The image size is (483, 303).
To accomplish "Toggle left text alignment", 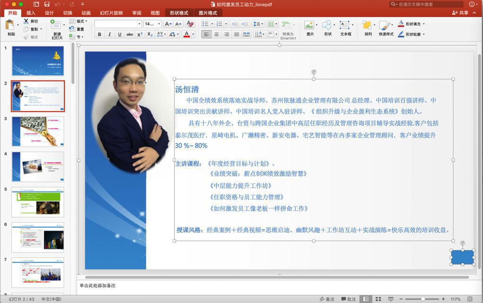I will 207,34.
